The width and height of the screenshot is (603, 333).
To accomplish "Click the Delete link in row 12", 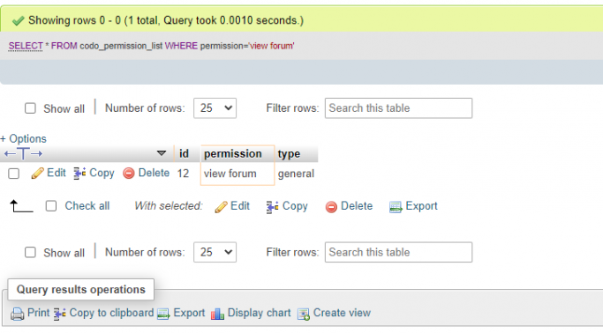I will tap(154, 173).
